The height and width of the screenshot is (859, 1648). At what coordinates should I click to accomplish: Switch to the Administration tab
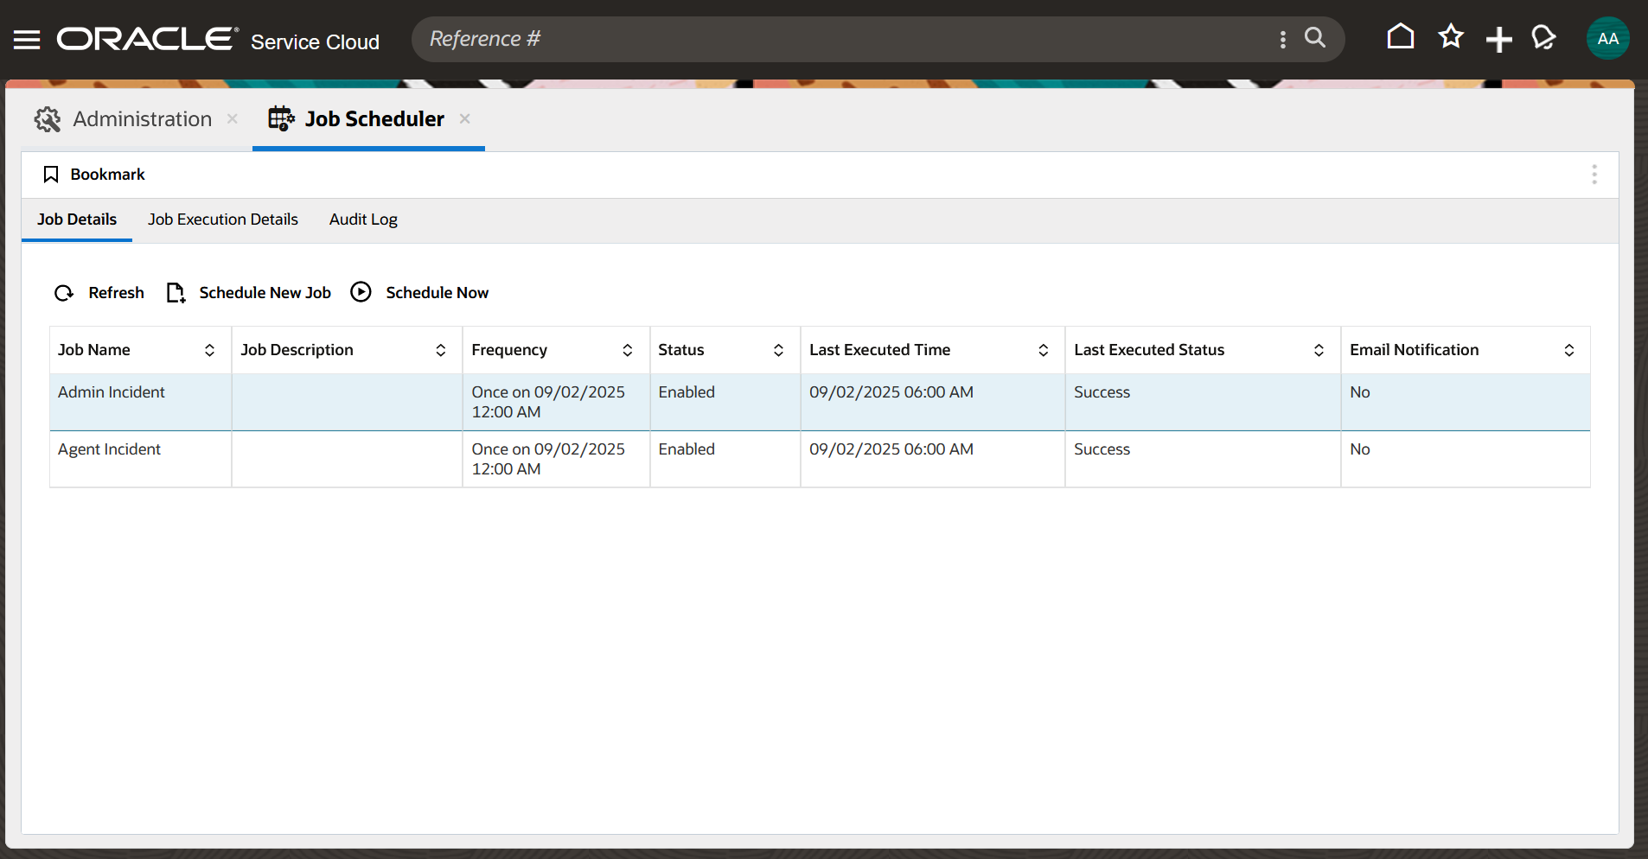coord(141,118)
